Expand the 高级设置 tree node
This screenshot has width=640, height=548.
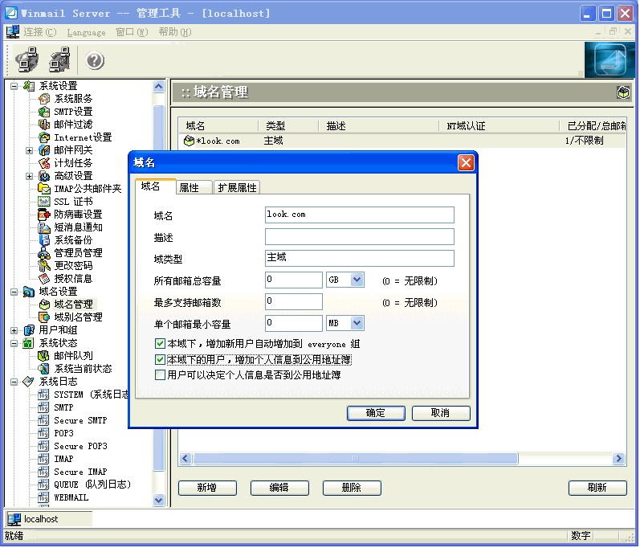tap(30, 177)
